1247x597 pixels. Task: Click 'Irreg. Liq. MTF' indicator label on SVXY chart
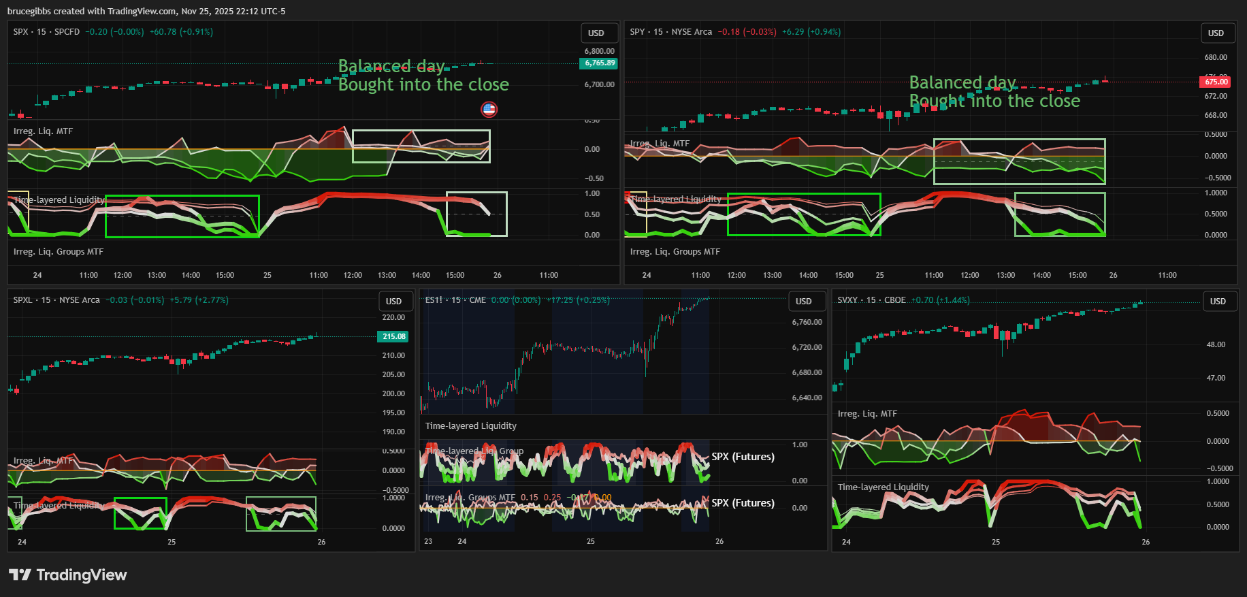click(x=867, y=414)
